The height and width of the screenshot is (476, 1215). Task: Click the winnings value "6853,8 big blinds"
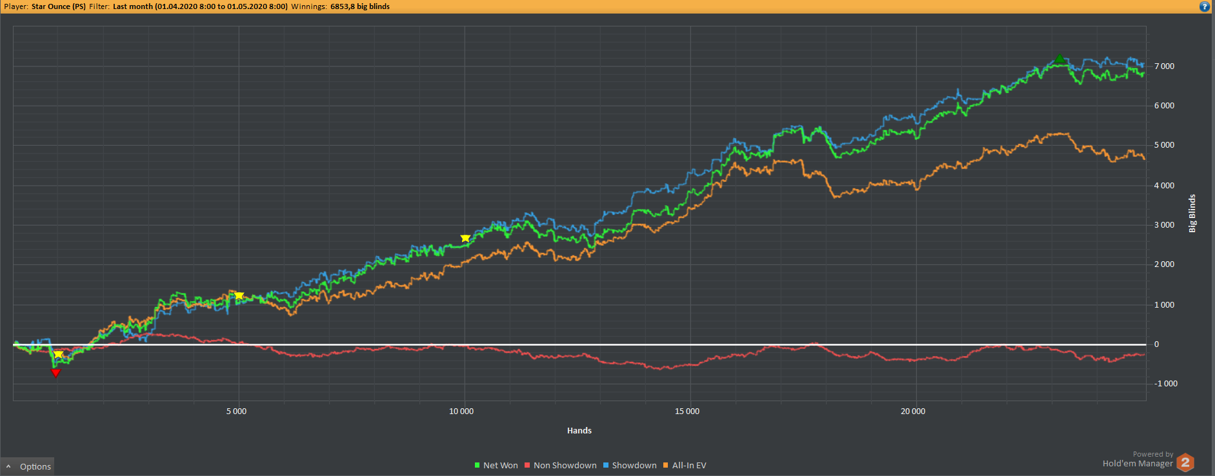360,6
